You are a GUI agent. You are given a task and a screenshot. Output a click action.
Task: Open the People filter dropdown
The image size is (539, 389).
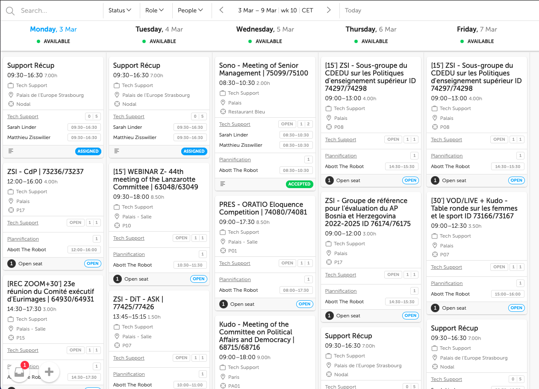(190, 10)
